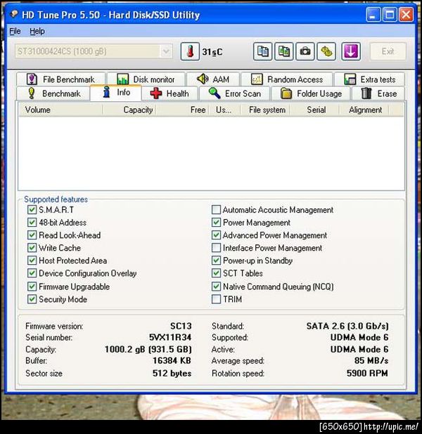
Task: Close the HD Tune Pro window
Action: coord(407,14)
